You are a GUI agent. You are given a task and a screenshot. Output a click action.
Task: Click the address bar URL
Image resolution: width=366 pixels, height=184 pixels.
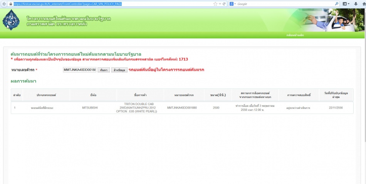tap(68, 4)
